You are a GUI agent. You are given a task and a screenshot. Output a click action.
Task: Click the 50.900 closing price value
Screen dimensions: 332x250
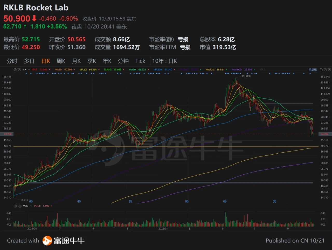click(17, 19)
